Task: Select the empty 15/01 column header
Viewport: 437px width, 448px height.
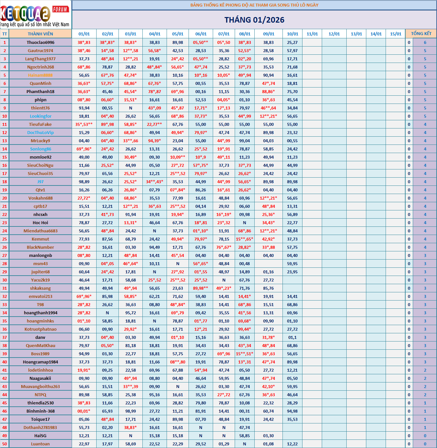Action: pyautogui.click(x=395, y=34)
